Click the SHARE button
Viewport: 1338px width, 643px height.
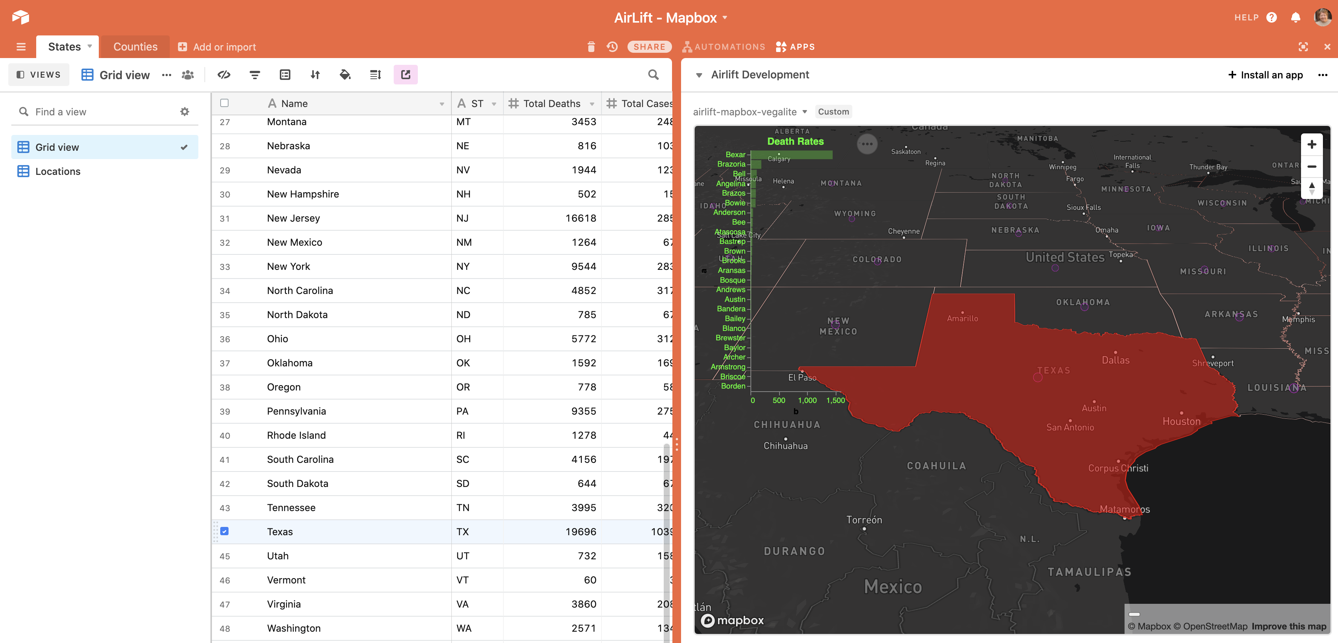[649, 46]
